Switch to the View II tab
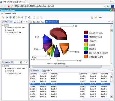The height and width of the screenshot is (101, 115). 18,22
